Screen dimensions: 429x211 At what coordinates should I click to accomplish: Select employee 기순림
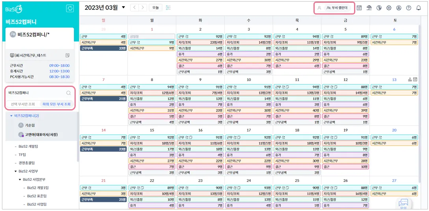pyautogui.click(x=30, y=125)
